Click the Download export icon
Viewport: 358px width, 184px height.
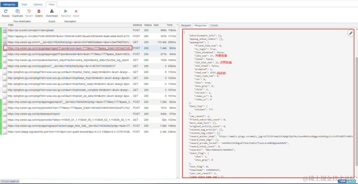[x=52, y=11]
